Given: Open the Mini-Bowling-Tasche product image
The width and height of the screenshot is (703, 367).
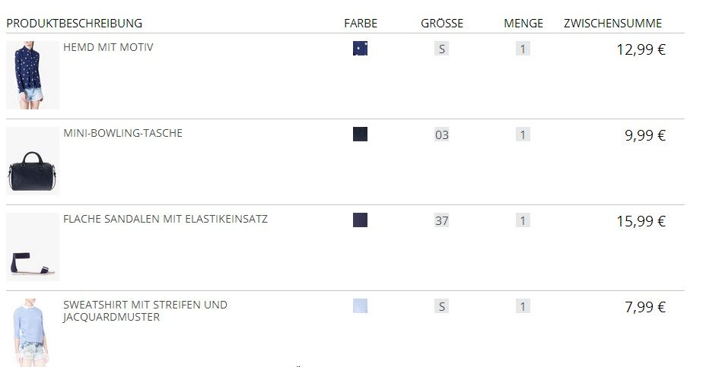Looking at the screenshot, I should coord(33,161).
